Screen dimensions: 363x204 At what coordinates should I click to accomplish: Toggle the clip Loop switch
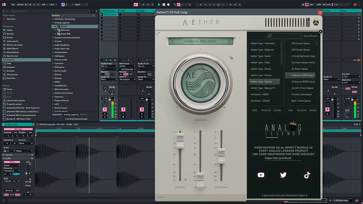(x=19, y=129)
